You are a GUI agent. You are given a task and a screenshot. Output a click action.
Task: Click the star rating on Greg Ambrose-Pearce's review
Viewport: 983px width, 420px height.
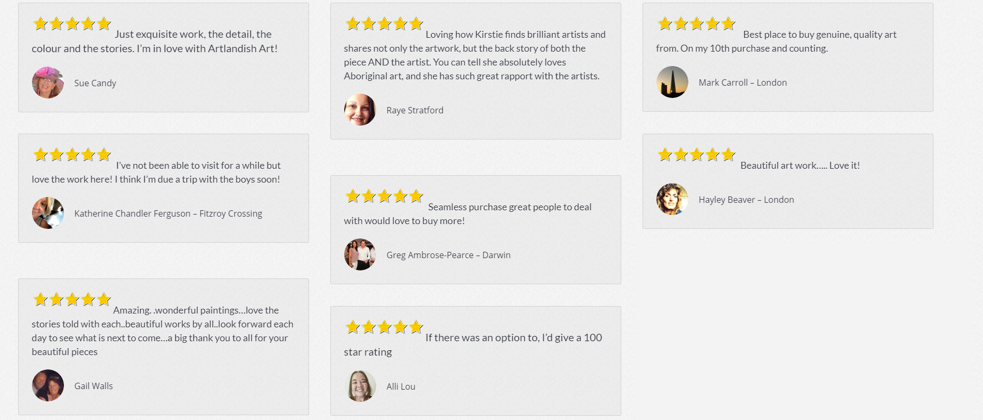(x=384, y=196)
